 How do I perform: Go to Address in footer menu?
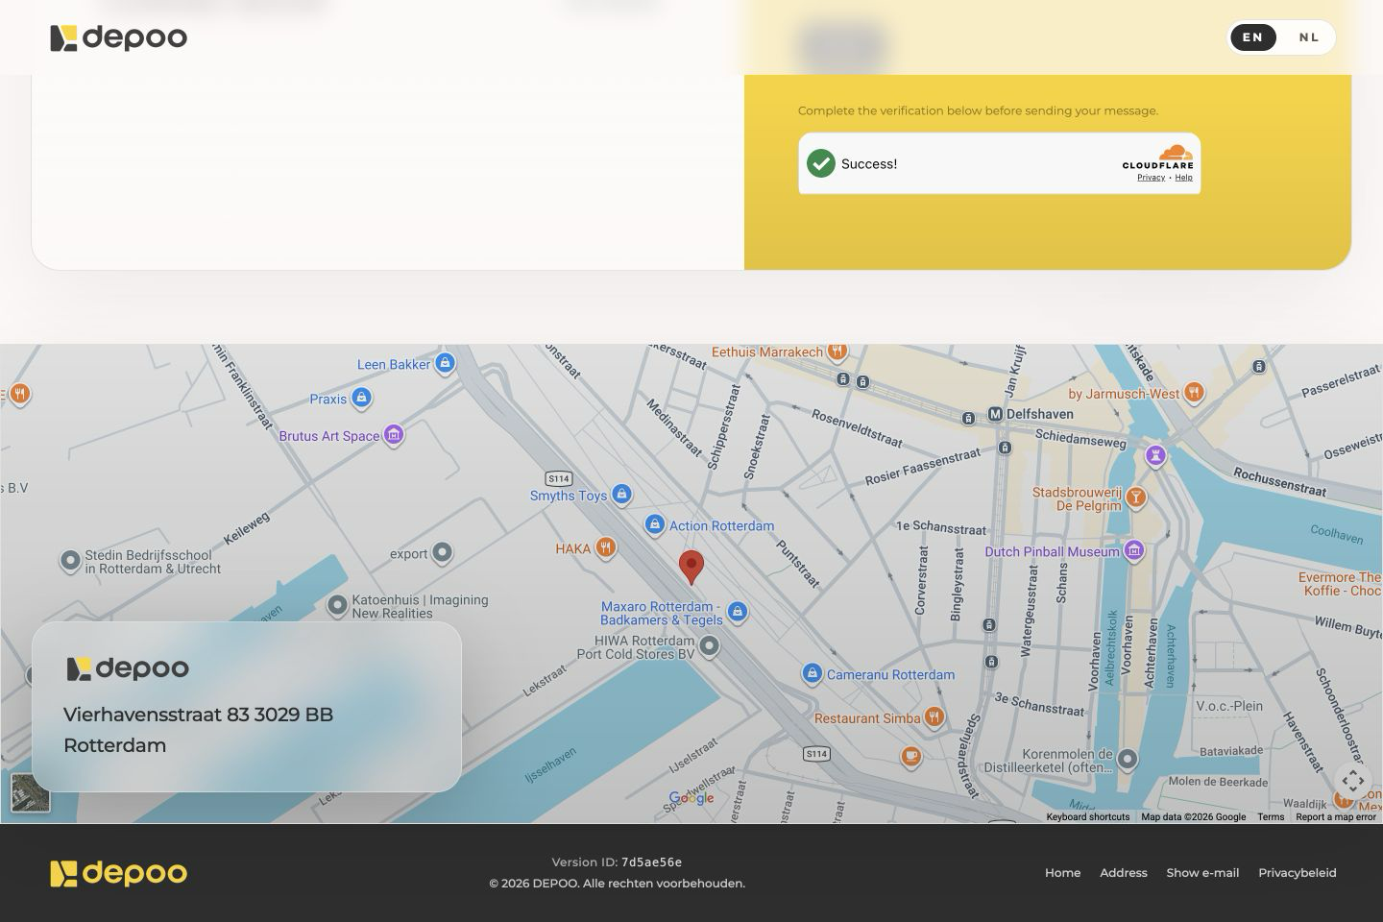(1124, 873)
